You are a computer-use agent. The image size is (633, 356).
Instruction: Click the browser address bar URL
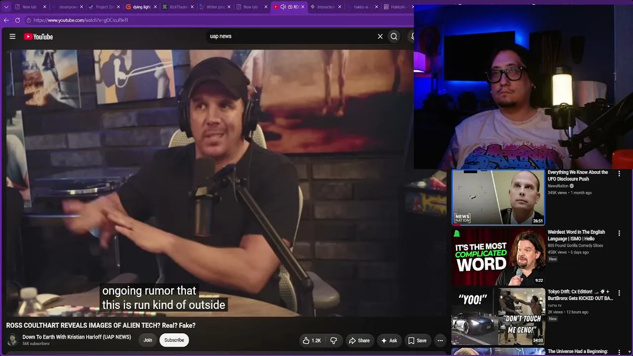coord(81,20)
